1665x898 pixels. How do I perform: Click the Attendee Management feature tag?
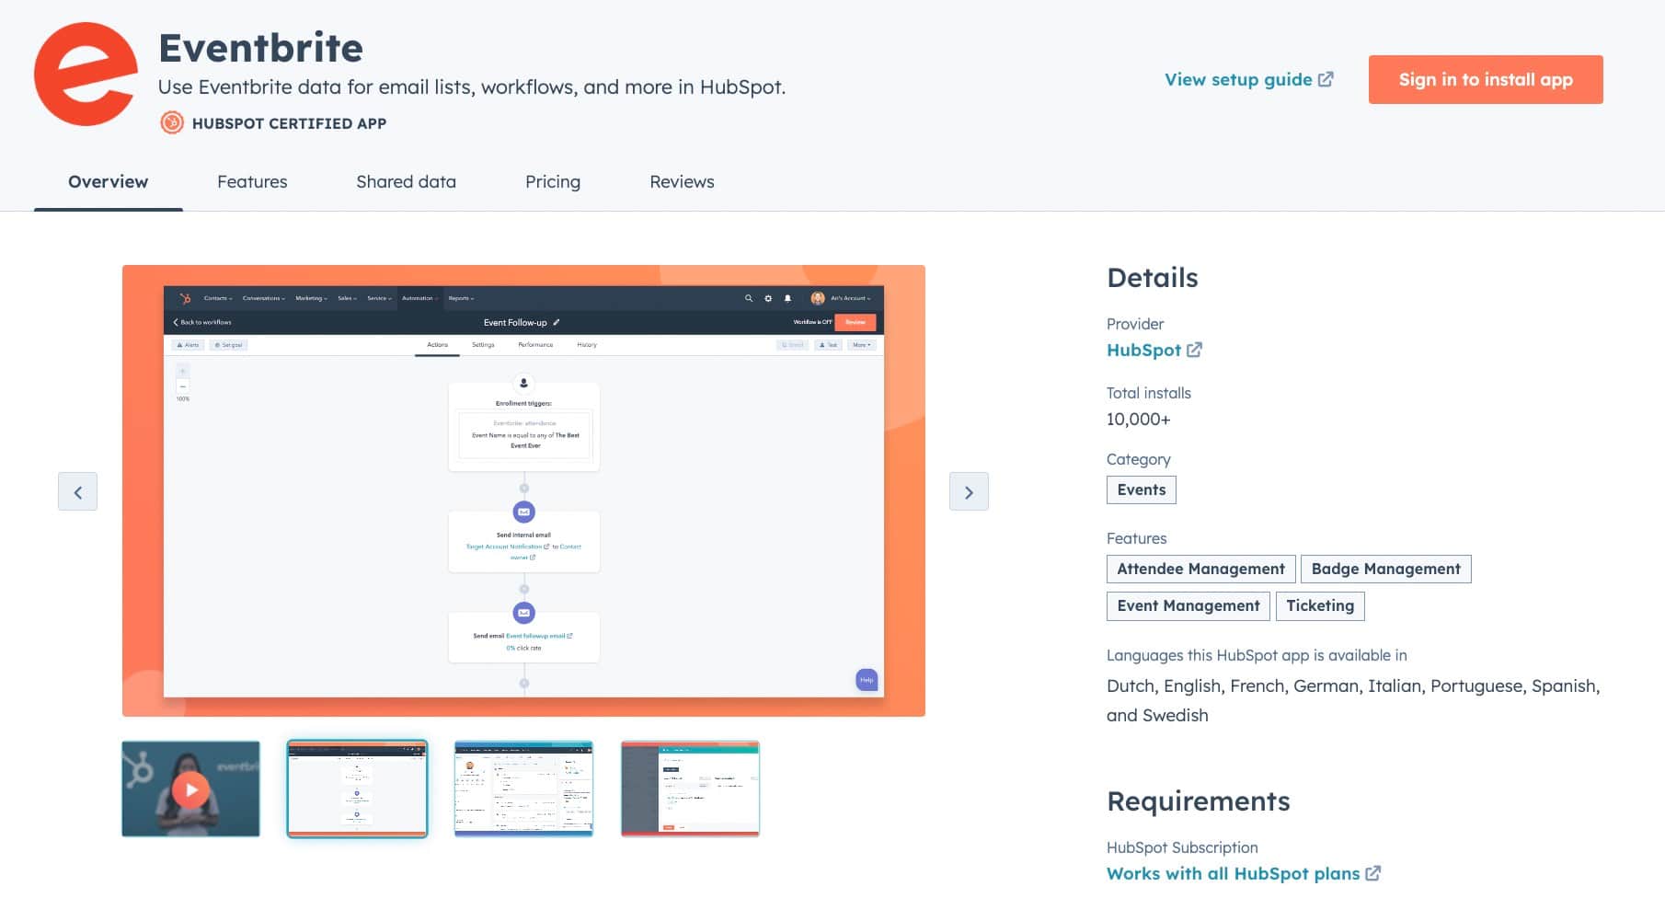(1200, 569)
